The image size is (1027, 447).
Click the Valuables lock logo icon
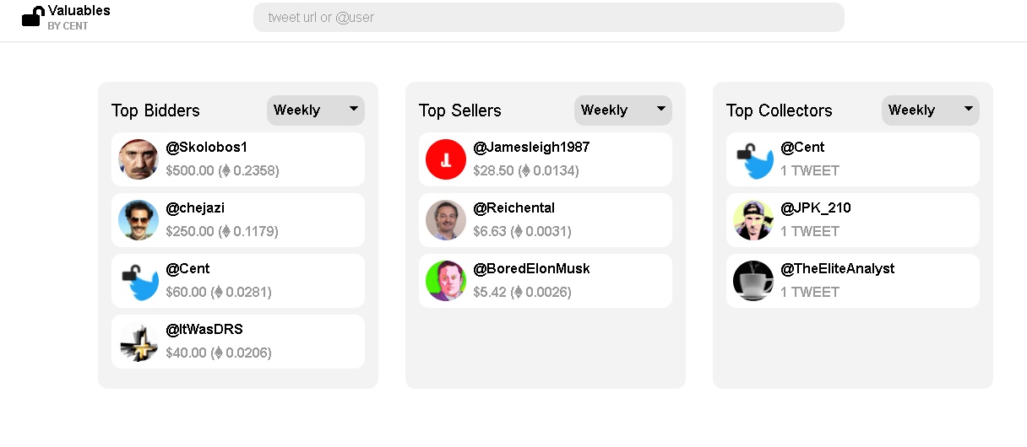coord(33,16)
